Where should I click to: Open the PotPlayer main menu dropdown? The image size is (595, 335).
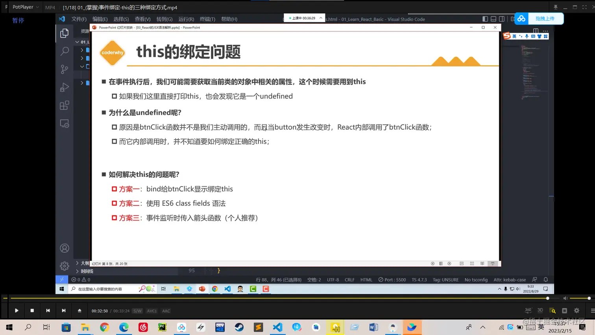point(26,7)
